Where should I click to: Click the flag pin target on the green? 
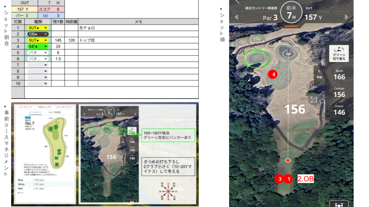tap(288, 53)
